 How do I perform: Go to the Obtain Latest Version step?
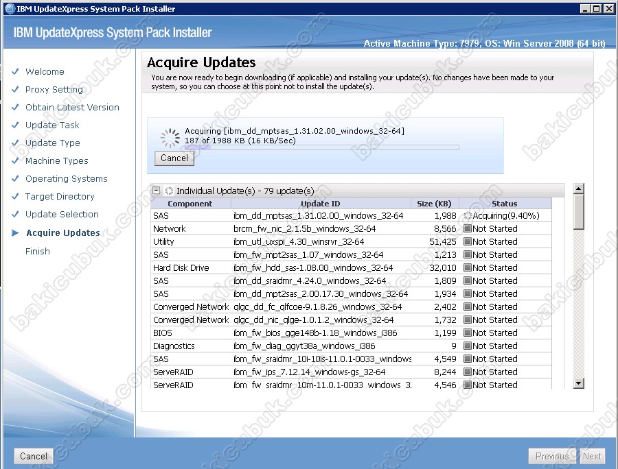pos(73,107)
